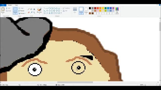161x90 pixels.
Task: Open the line Size dropdown
Action: (75, 10)
